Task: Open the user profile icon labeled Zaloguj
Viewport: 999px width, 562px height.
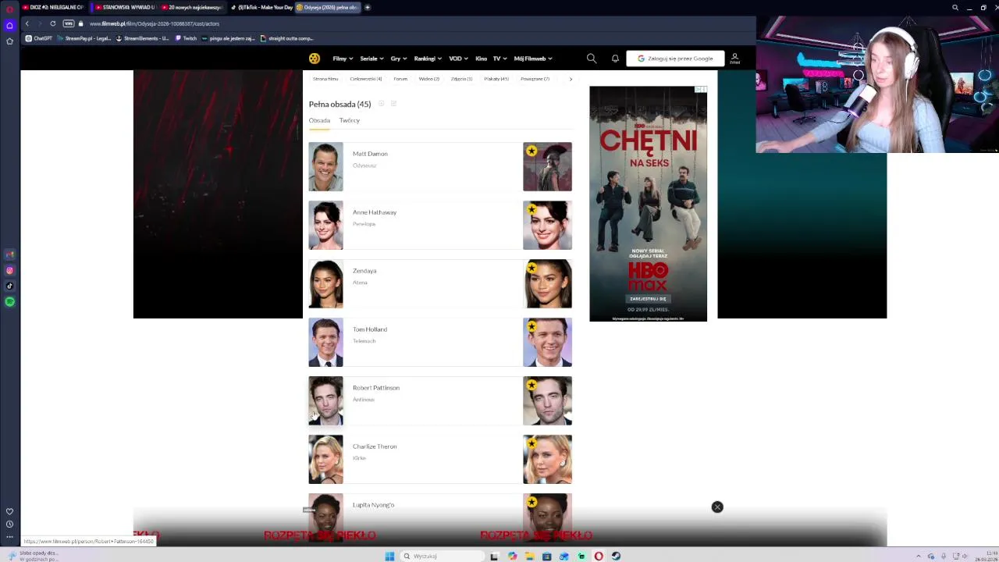Action: [734, 58]
